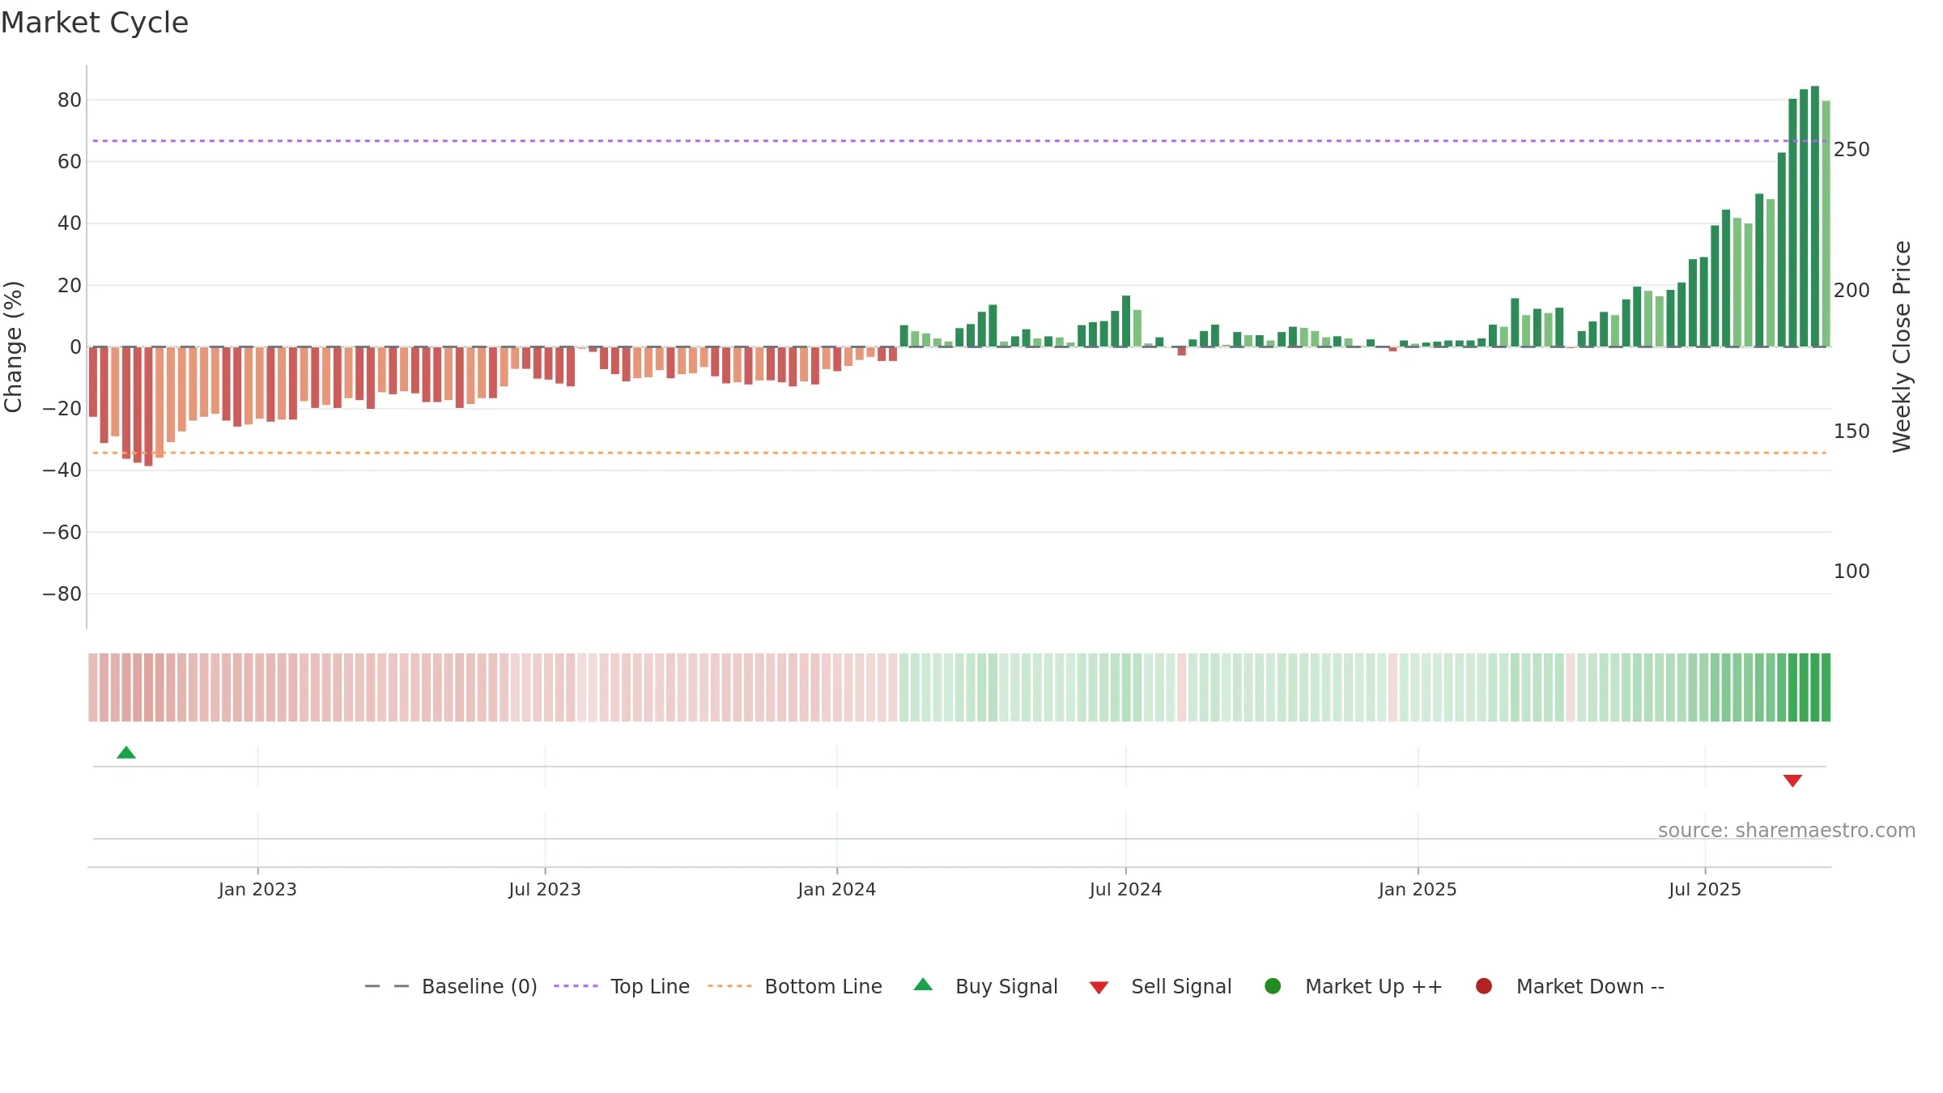Click the 20 tick on left axis

click(70, 285)
